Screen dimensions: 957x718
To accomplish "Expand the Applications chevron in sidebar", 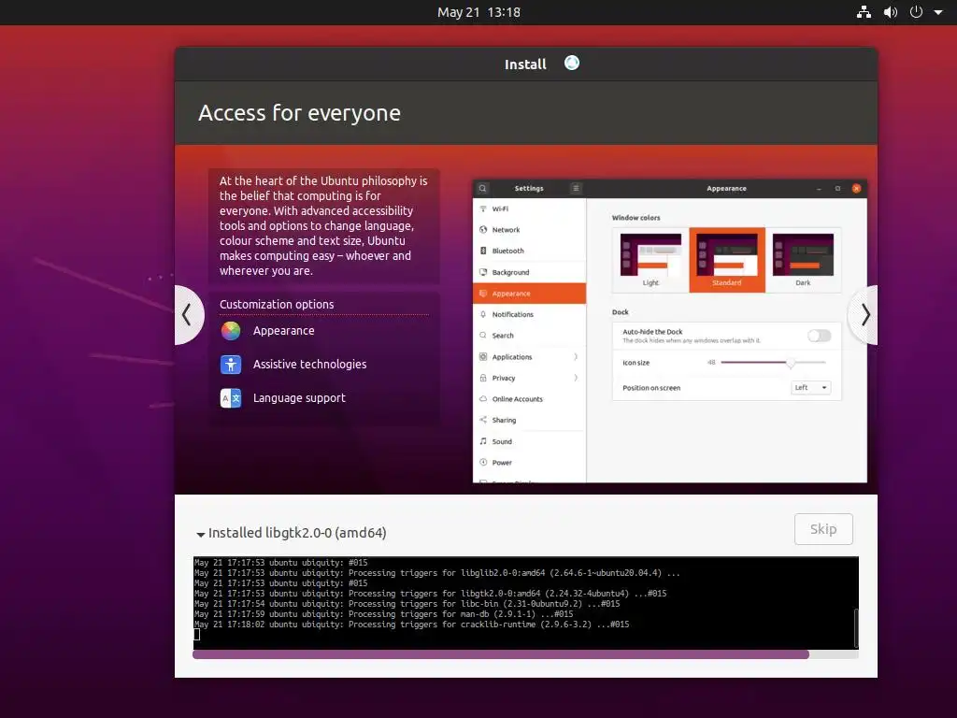I will (x=576, y=356).
